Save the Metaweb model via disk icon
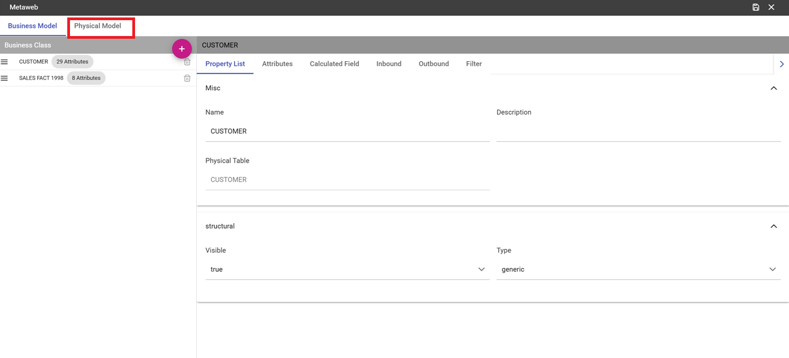Image resolution: width=789 pixels, height=358 pixels. click(x=756, y=7)
